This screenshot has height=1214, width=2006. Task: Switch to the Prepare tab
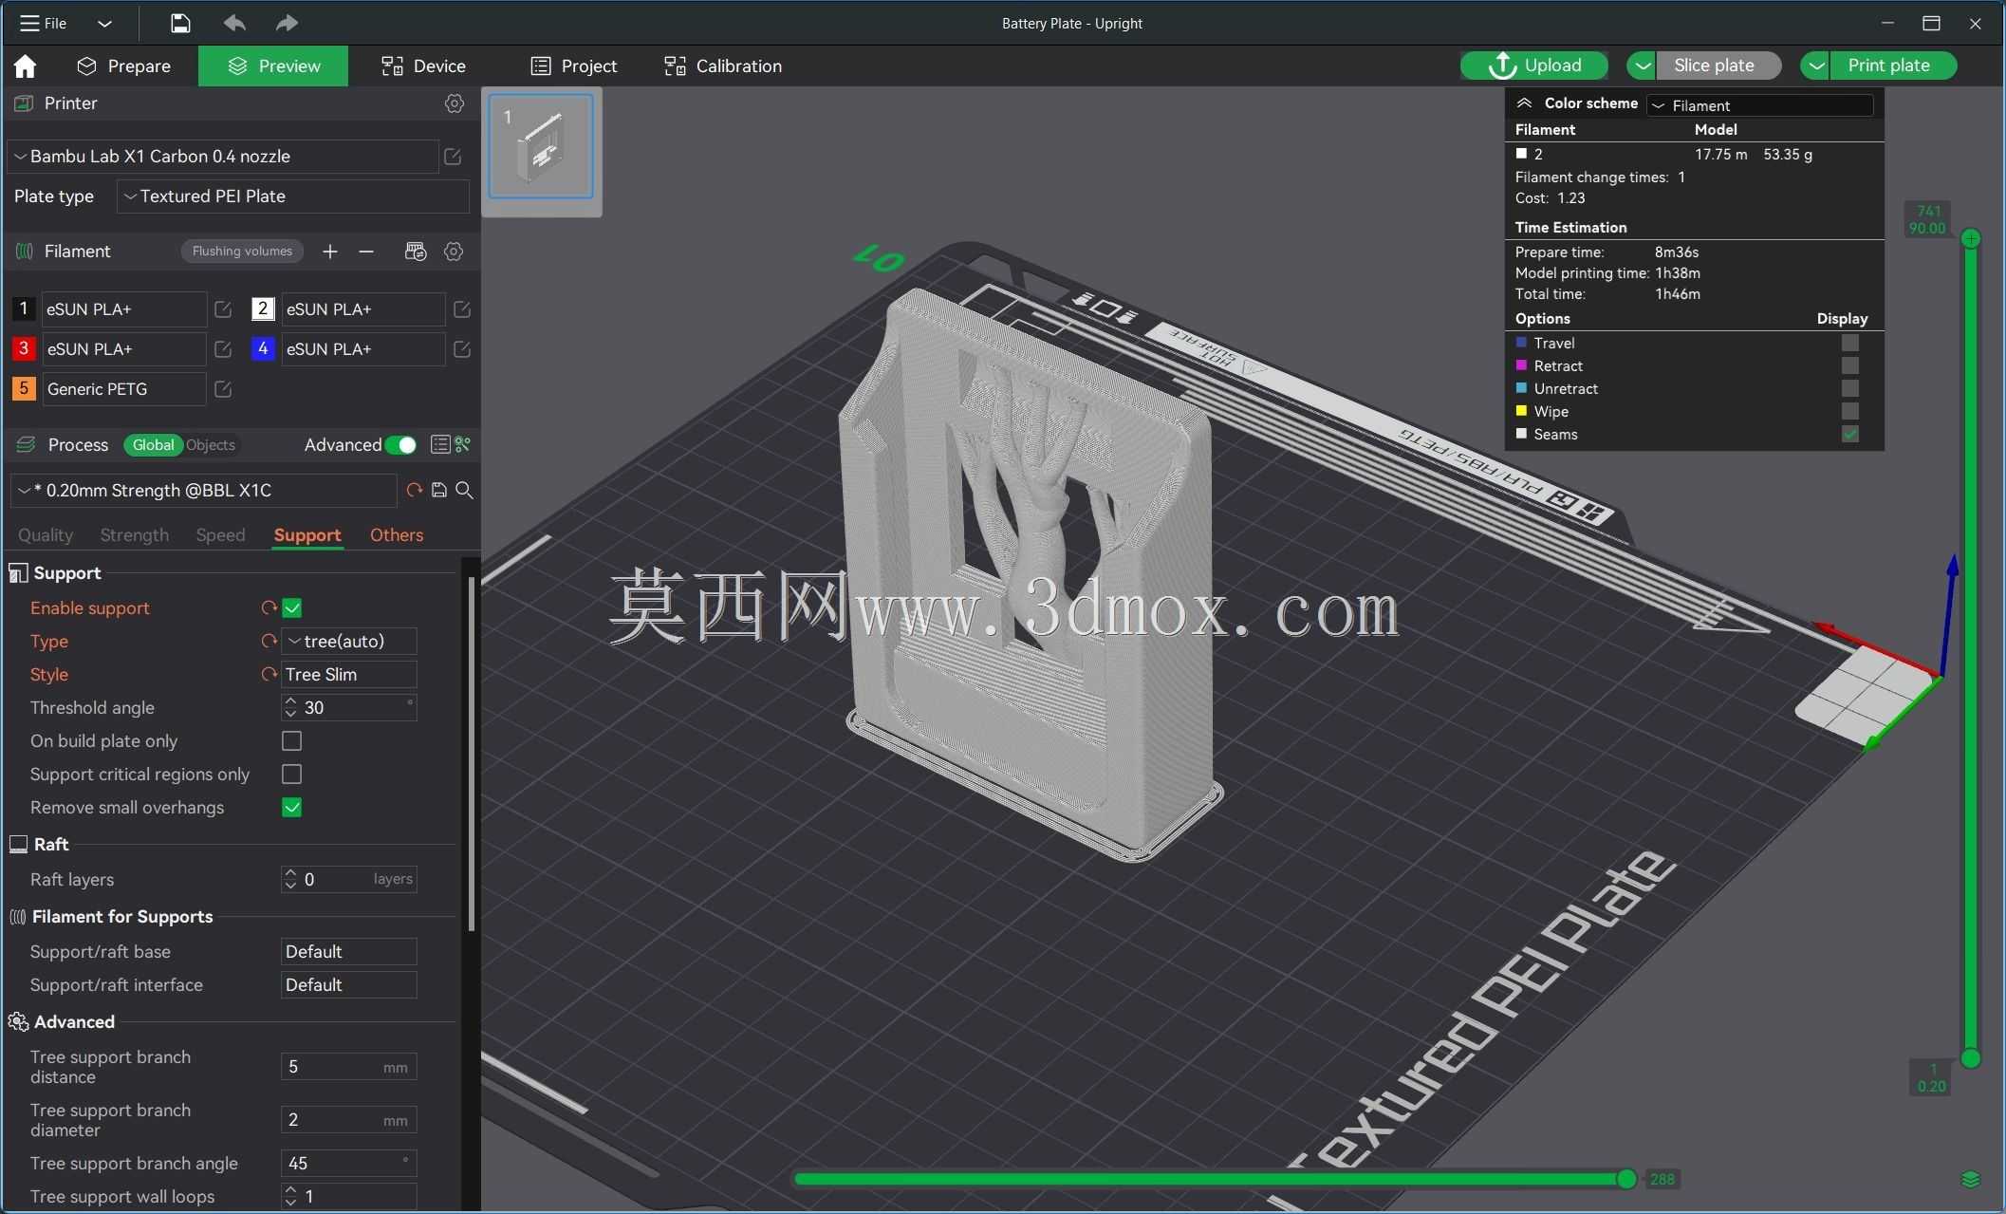124,65
